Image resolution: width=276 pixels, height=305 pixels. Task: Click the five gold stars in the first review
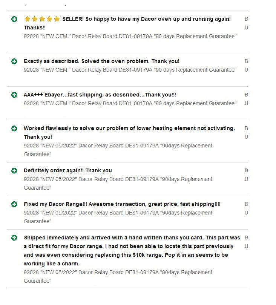[42, 19]
